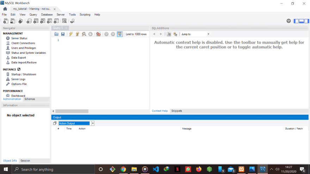Open Client Connections page
Viewport: 310px width, 174px height.
click(23, 43)
